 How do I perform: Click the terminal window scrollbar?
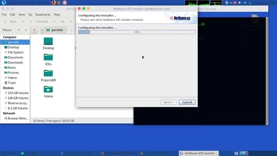[x=267, y=71]
